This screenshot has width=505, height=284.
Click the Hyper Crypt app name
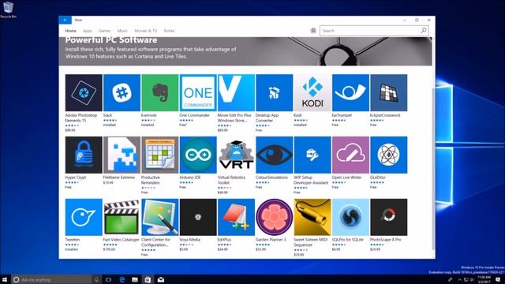76,177
